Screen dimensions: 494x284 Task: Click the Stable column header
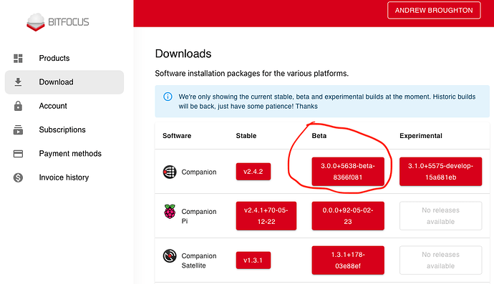click(246, 136)
